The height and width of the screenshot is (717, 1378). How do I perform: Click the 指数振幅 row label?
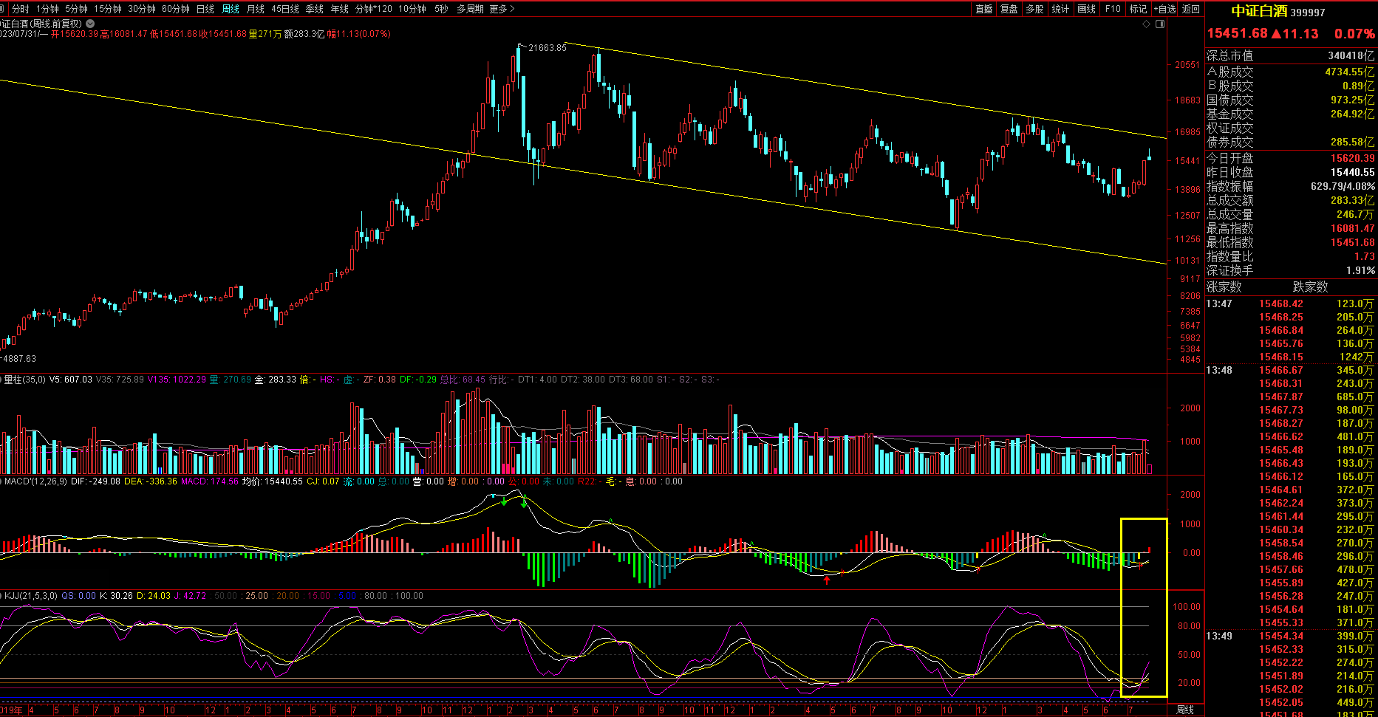(1230, 186)
